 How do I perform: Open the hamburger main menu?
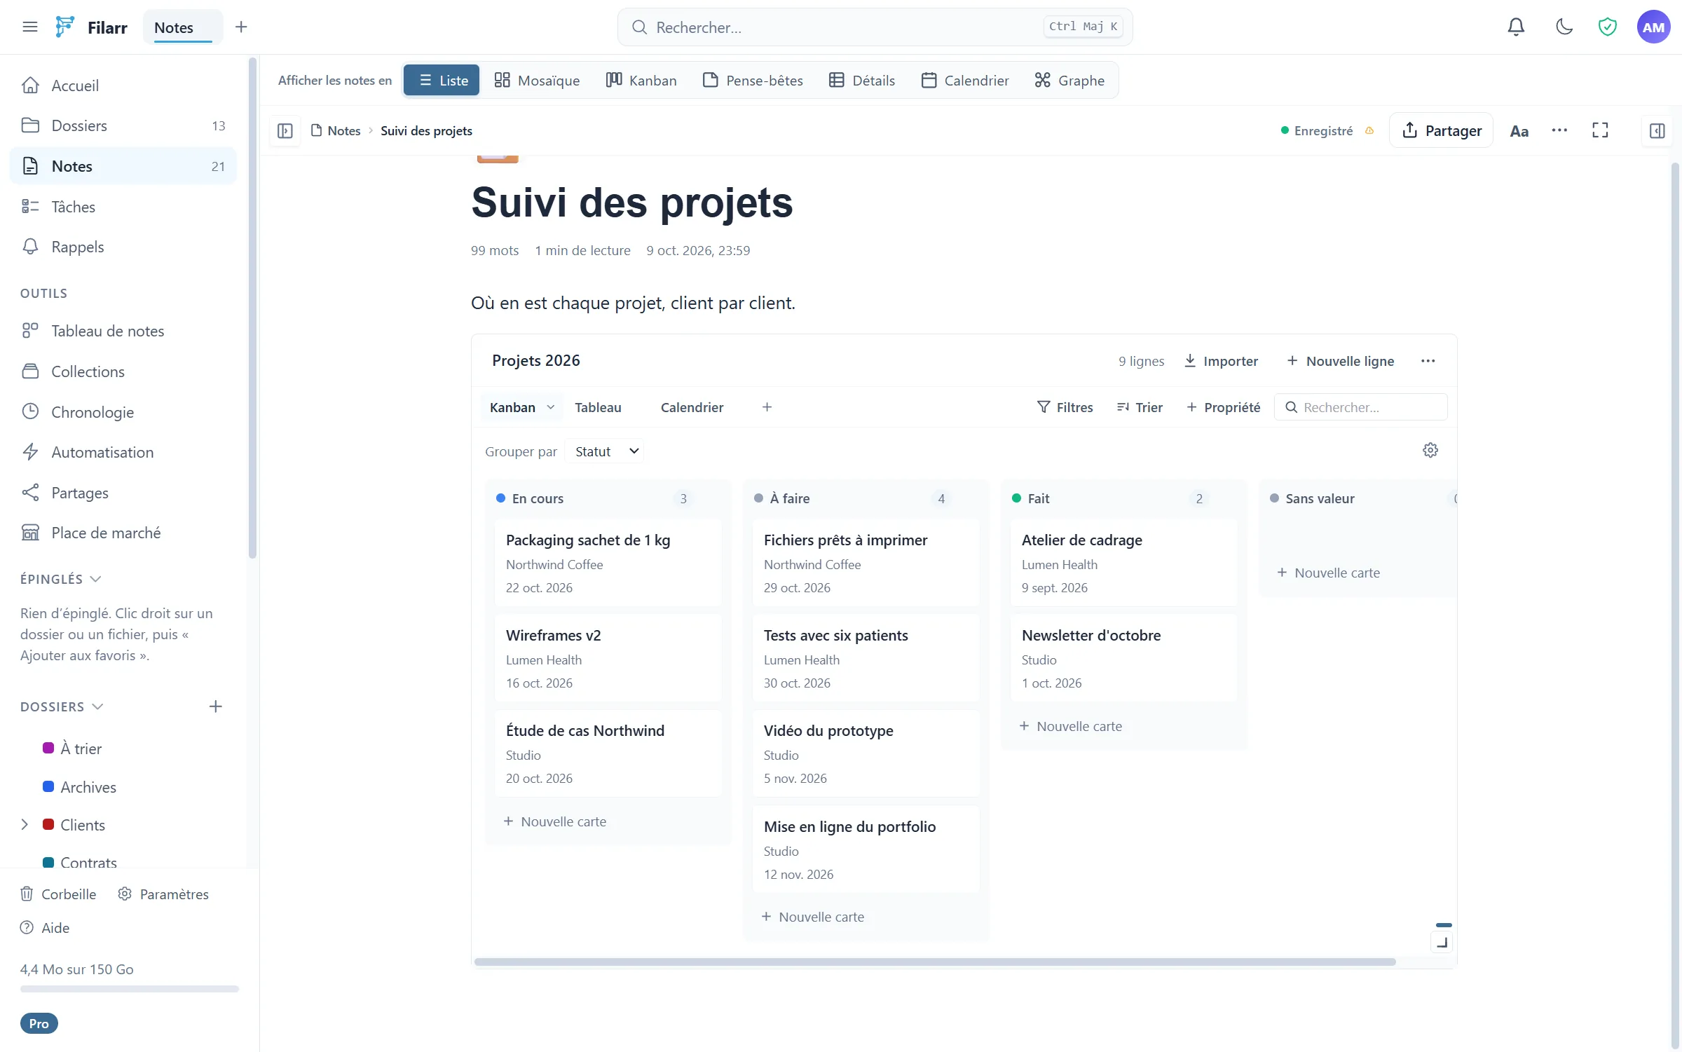pyautogui.click(x=29, y=27)
